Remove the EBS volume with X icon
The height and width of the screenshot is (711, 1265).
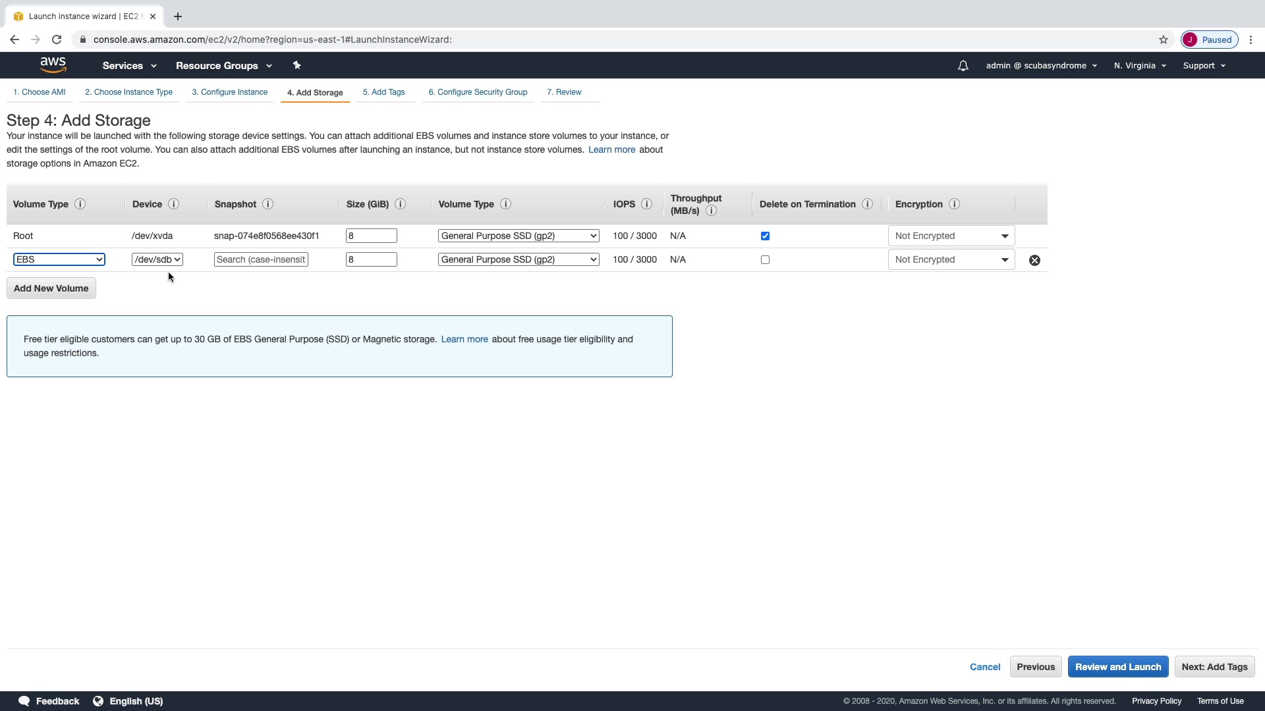1034,260
